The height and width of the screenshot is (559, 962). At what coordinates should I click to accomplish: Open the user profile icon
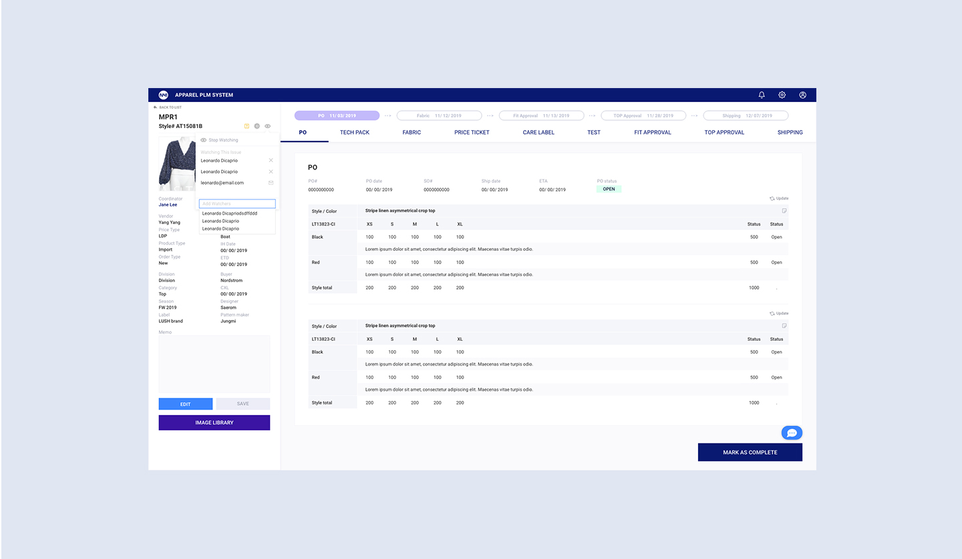click(802, 95)
